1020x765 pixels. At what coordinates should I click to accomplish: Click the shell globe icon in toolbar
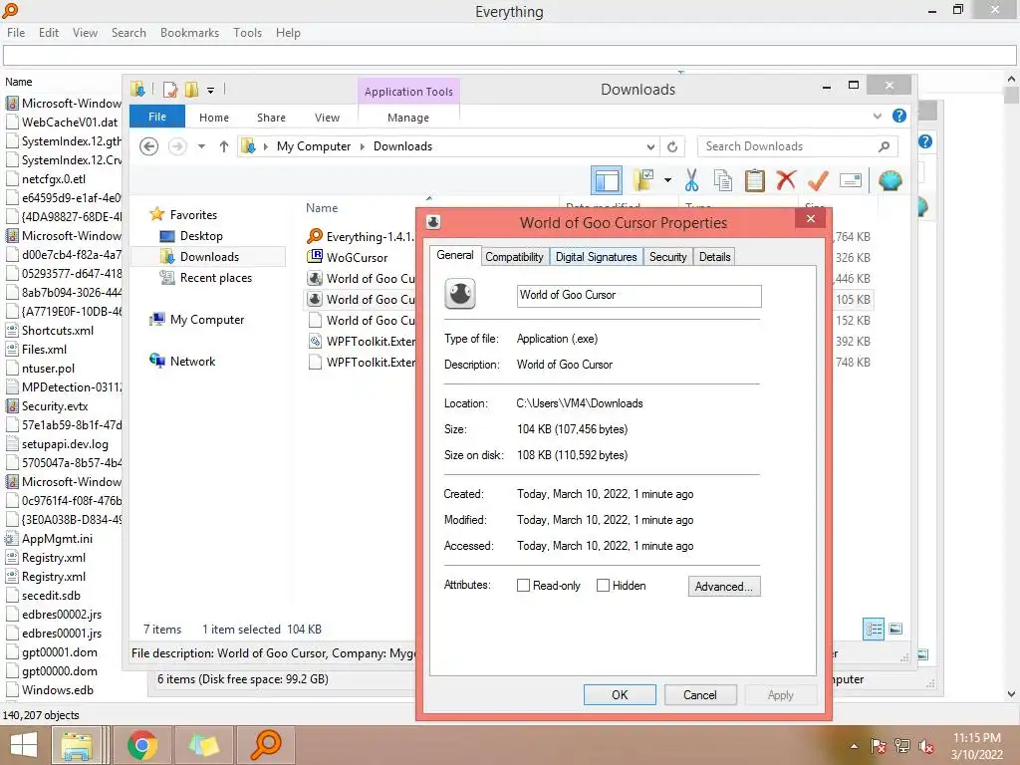click(890, 180)
